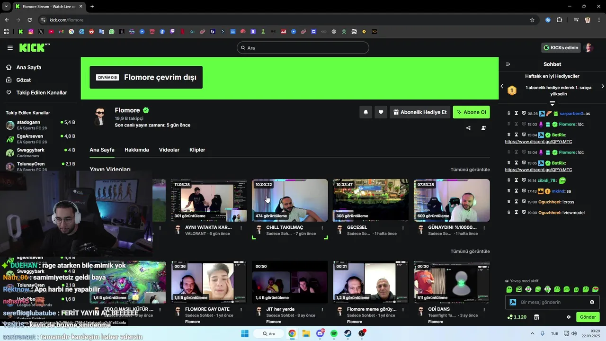Click username Oguzhheel on !viewmodel message
The width and height of the screenshot is (606, 341).
[x=549, y=213]
